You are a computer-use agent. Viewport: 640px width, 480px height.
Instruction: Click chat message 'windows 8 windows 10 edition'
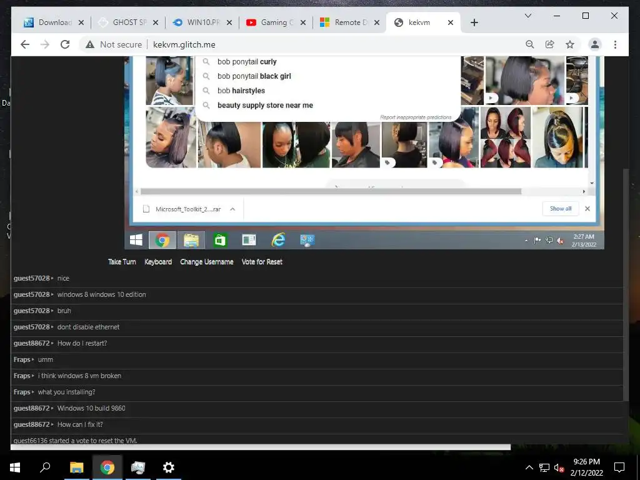(102, 294)
